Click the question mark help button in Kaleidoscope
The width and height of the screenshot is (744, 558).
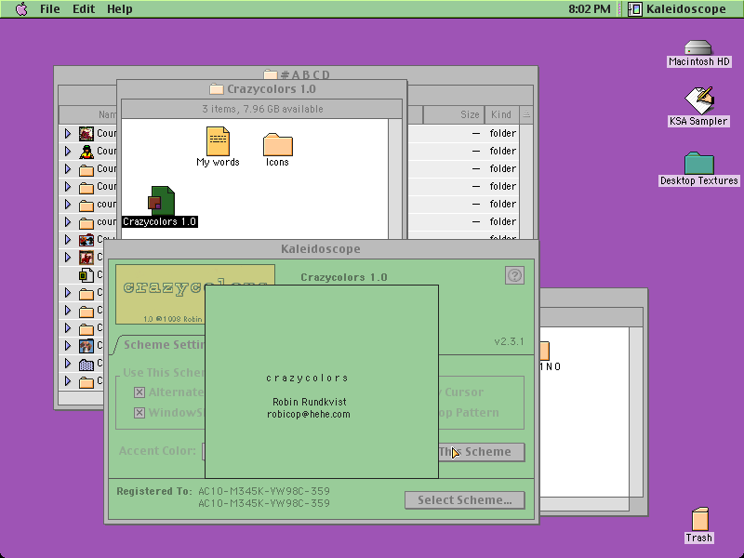[514, 275]
